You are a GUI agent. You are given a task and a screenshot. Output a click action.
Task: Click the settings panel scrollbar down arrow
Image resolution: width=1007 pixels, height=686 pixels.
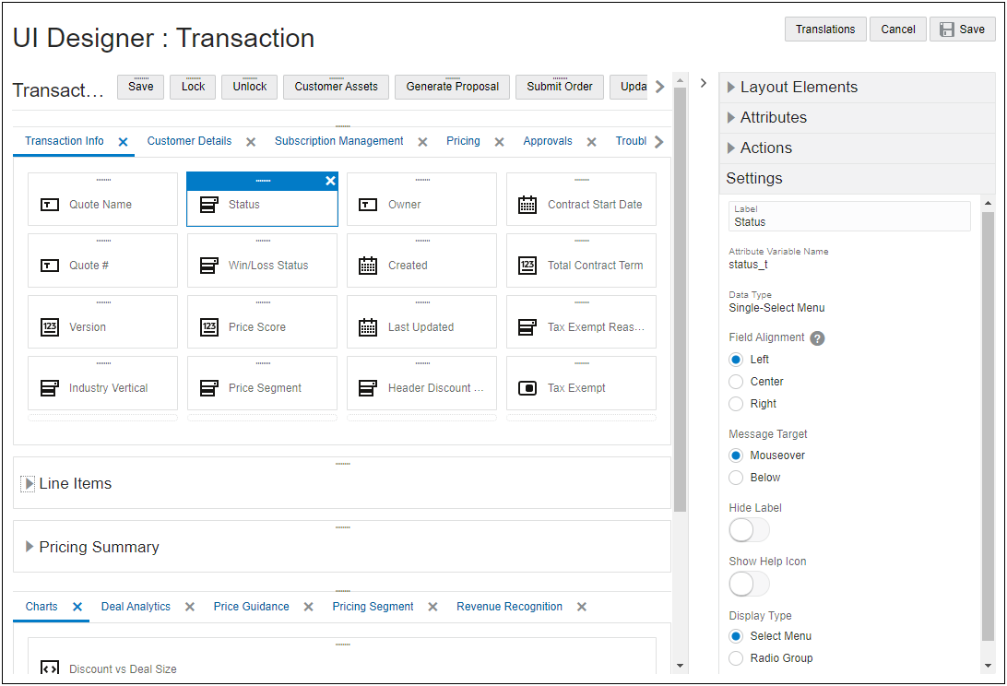pos(988,666)
